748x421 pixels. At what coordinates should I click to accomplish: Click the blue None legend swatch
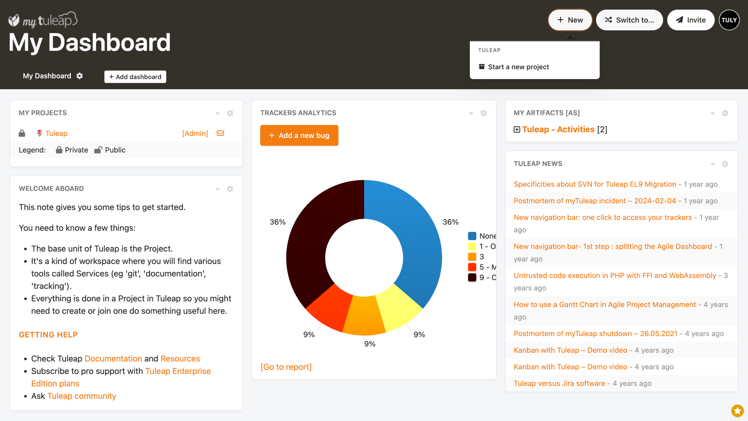[472, 236]
